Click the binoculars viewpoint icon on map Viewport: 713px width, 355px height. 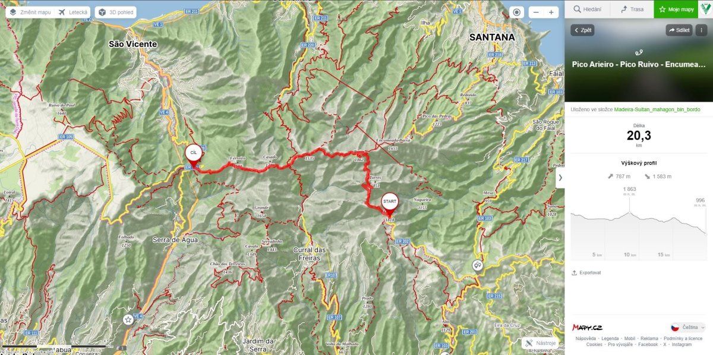pos(477,265)
